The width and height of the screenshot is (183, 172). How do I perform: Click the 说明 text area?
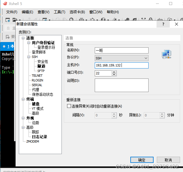click(x=122, y=85)
